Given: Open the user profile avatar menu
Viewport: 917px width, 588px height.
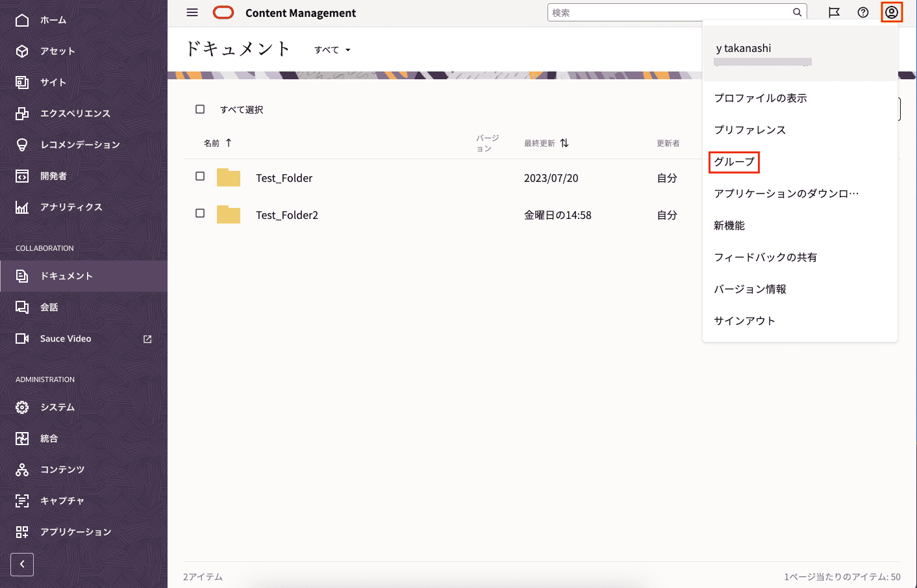Looking at the screenshot, I should pos(891,12).
